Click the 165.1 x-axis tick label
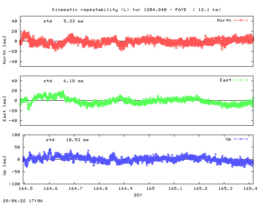Viewport: 262px width, 203px height. tap(176, 189)
